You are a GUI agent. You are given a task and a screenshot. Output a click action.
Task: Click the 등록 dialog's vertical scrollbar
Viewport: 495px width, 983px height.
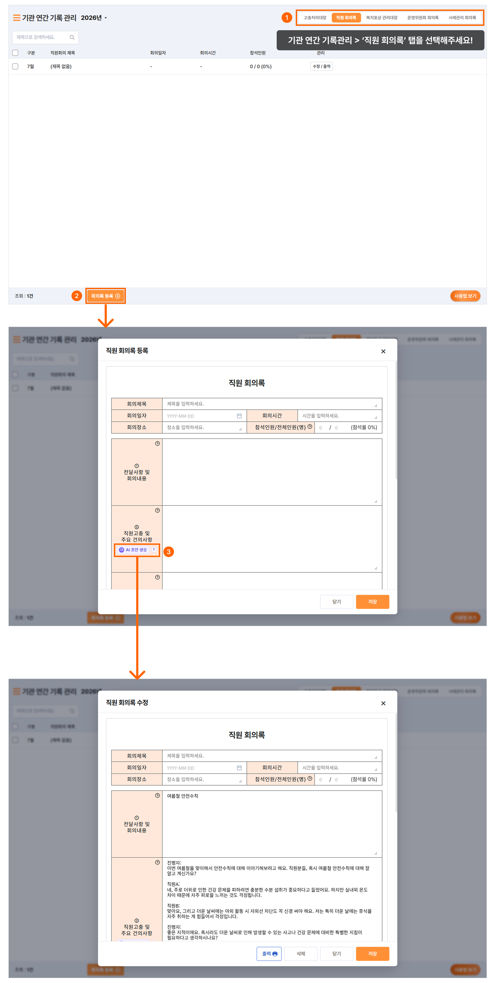pyautogui.click(x=396, y=420)
